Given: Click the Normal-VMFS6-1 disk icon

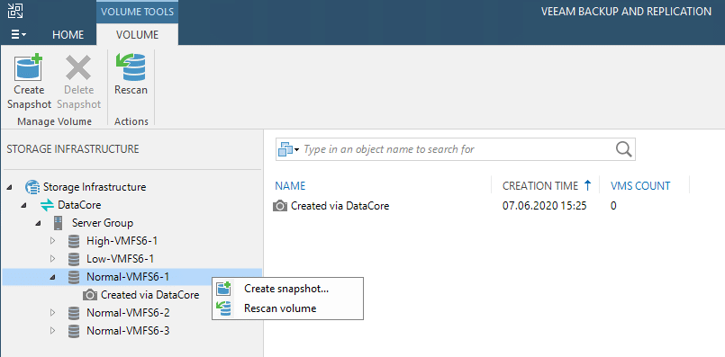Looking at the screenshot, I should pyautogui.click(x=74, y=277).
